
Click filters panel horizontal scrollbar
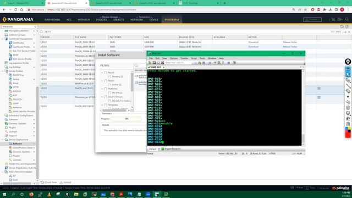tap(114, 111)
